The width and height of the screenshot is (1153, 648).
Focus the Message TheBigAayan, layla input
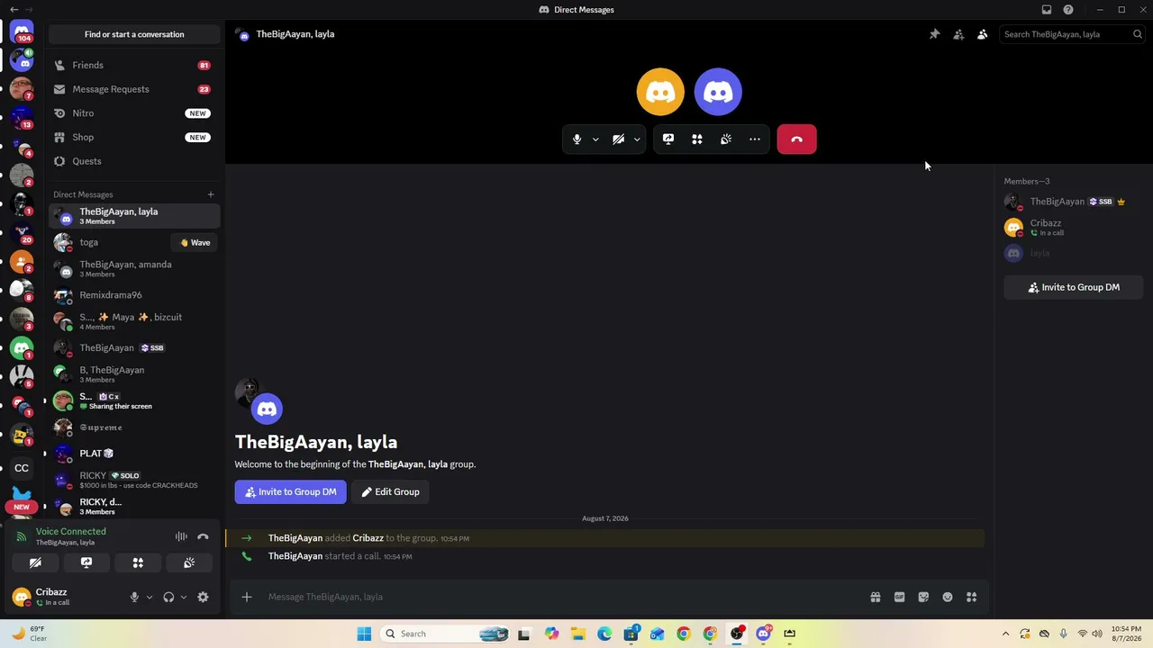click(x=563, y=597)
